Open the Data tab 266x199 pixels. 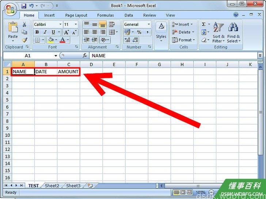[129, 15]
